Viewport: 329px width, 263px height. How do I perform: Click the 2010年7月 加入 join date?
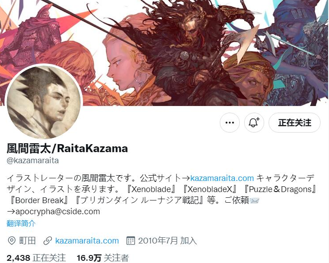coord(167,240)
